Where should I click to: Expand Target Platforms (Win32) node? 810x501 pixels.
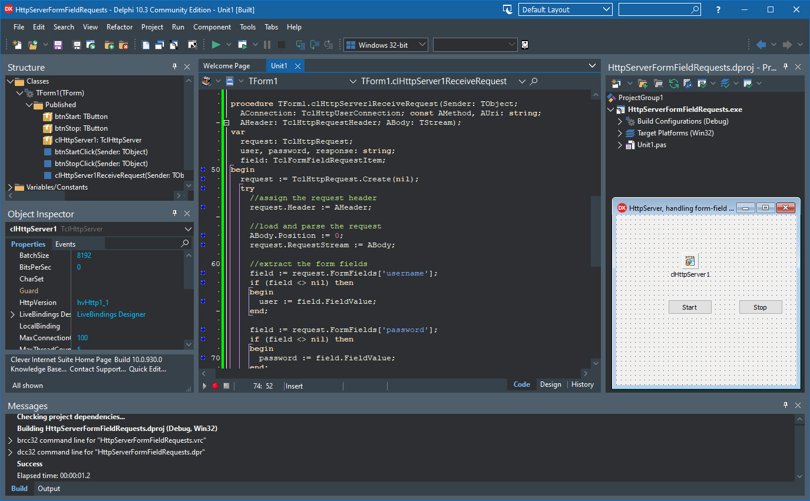point(620,133)
